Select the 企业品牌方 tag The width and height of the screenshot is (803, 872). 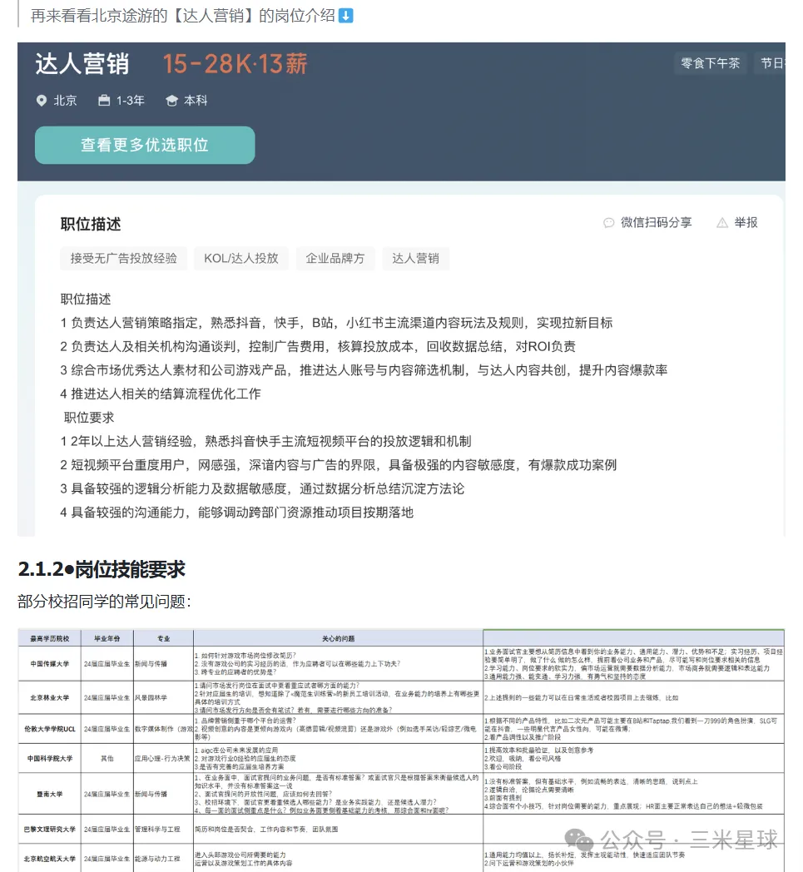tap(335, 258)
